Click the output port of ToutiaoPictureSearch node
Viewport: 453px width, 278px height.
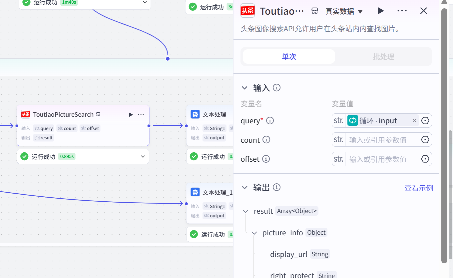149,126
